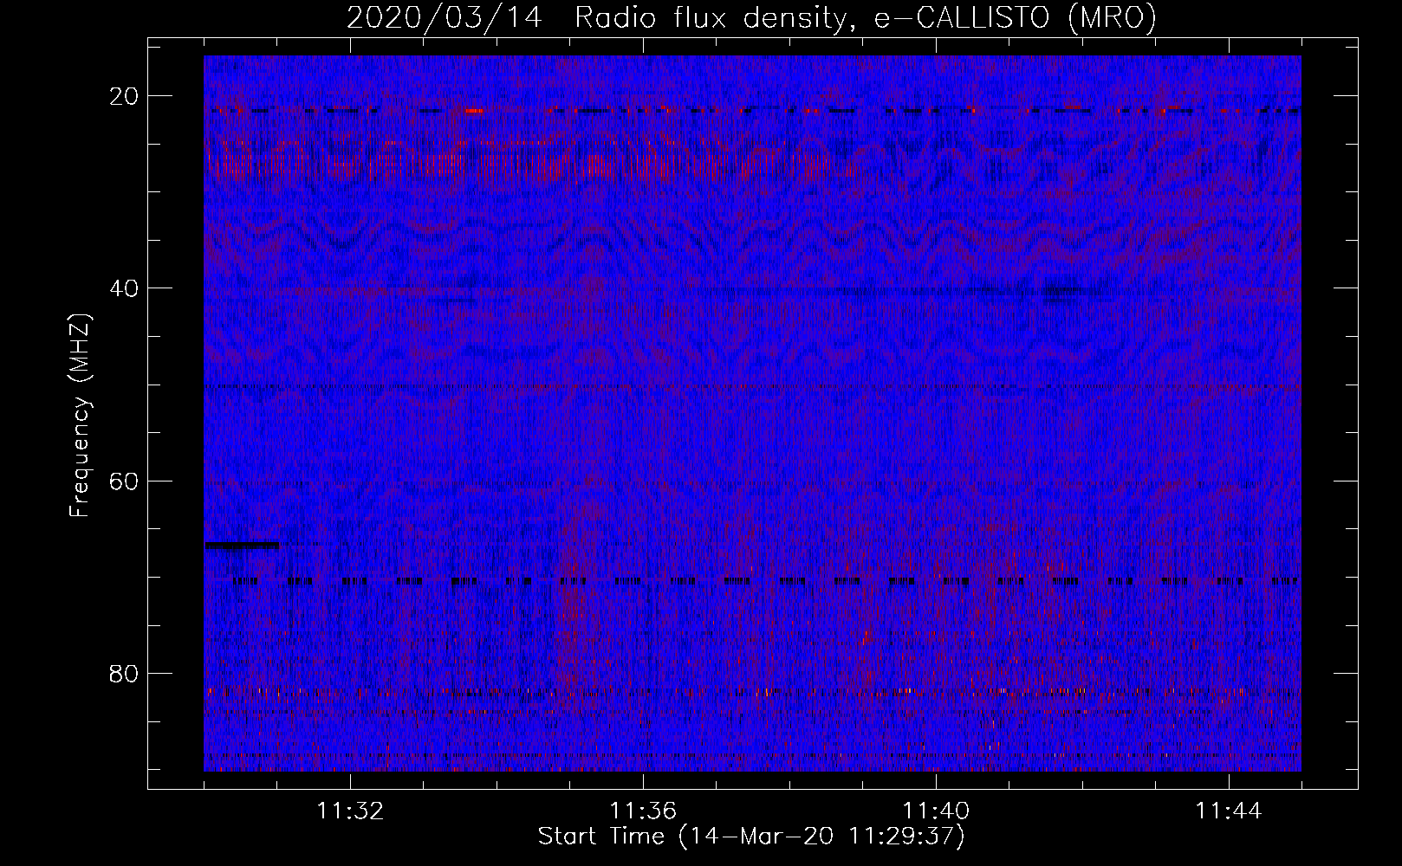Click the 40 frequency tick label
Image resolution: width=1402 pixels, height=866 pixels.
pos(125,288)
